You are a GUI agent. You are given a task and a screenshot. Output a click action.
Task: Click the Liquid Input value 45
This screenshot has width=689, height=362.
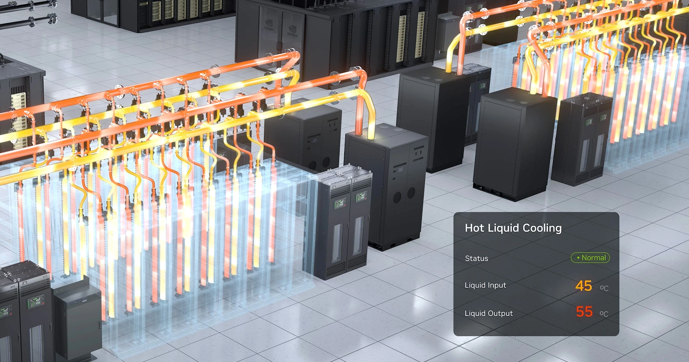(x=584, y=286)
